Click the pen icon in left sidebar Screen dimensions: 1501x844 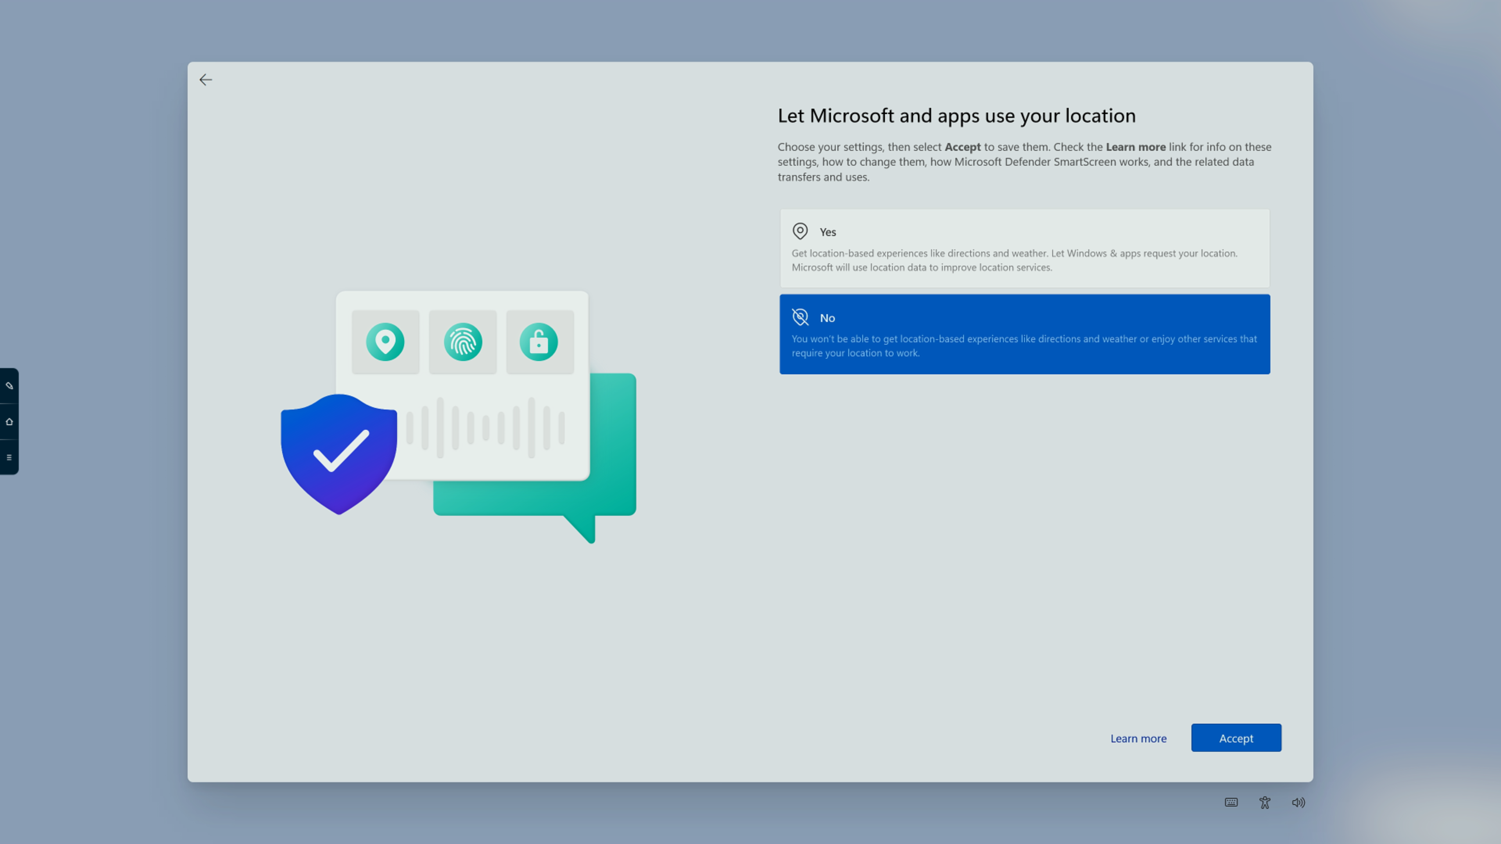tap(9, 386)
